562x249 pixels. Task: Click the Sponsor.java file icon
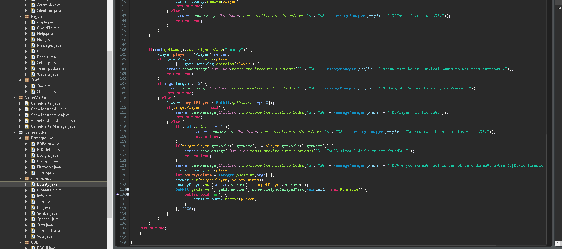pos(33,219)
